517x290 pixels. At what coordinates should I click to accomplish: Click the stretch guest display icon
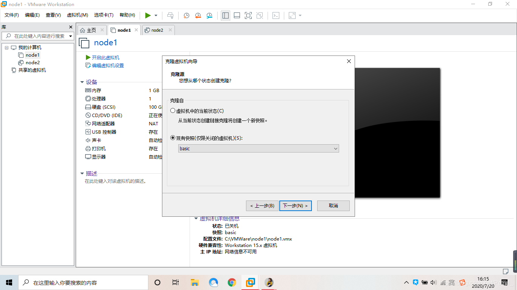tap(292, 15)
